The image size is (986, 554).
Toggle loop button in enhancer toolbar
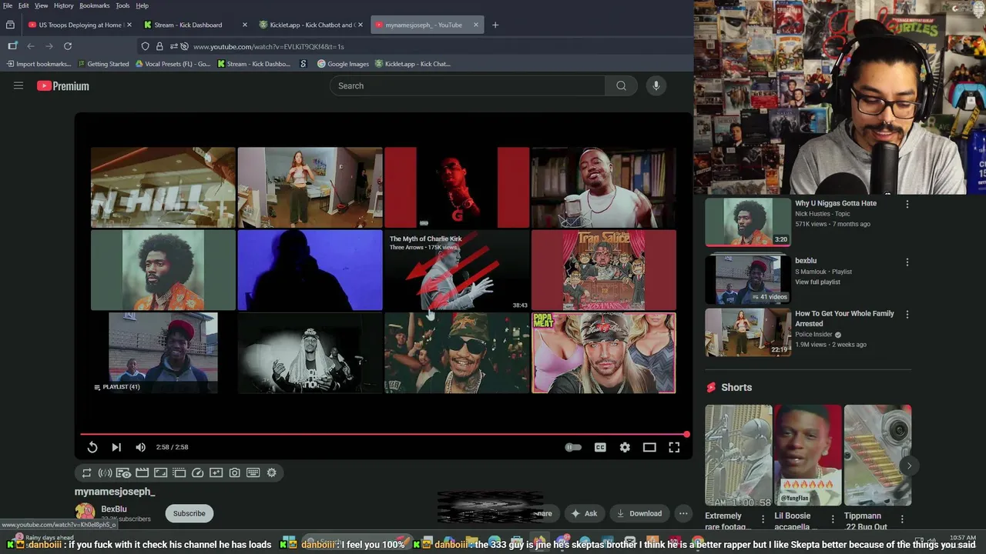[86, 472]
